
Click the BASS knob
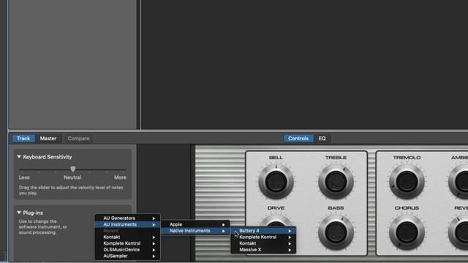click(x=336, y=232)
